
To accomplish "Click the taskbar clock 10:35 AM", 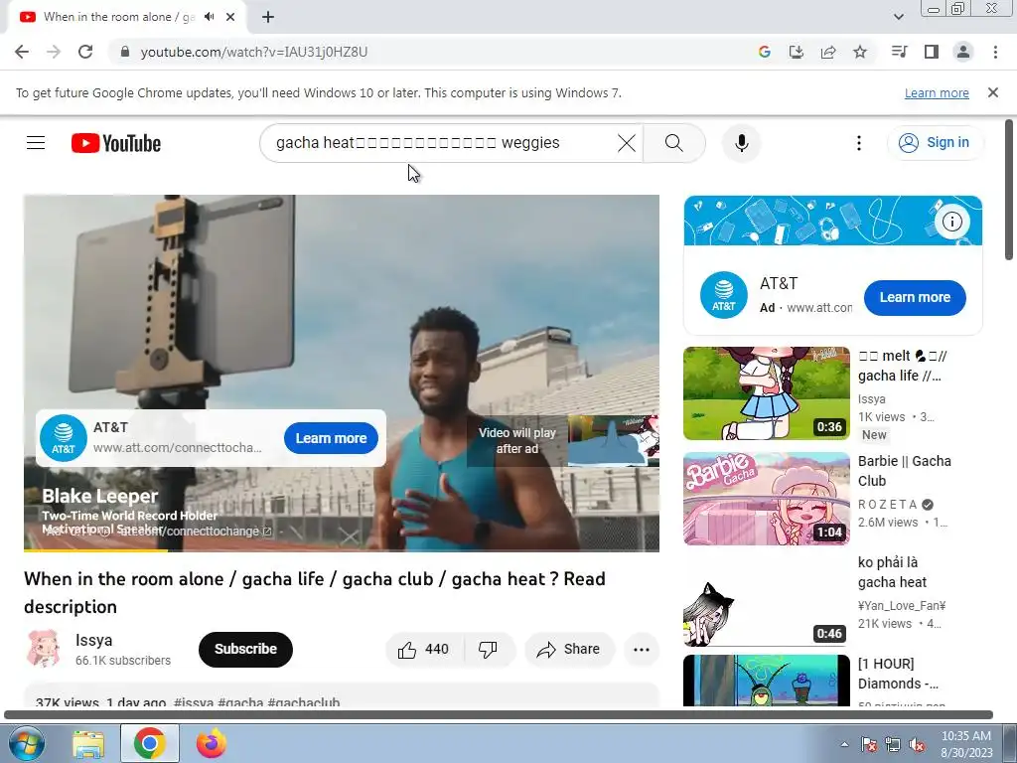I will pos(965,736).
